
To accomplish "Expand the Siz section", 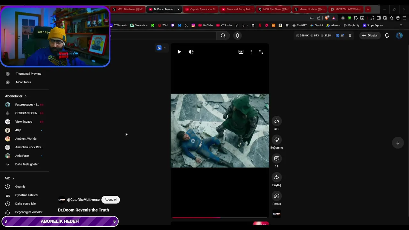I will (x=10, y=178).
